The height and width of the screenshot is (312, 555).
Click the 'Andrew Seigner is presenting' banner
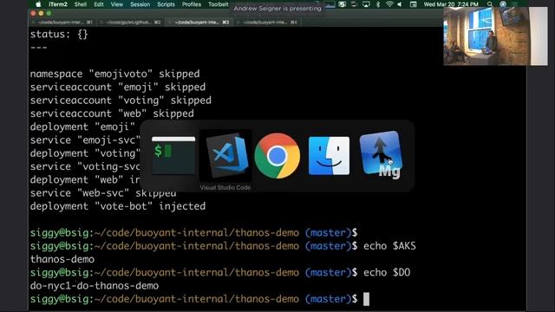[277, 8]
